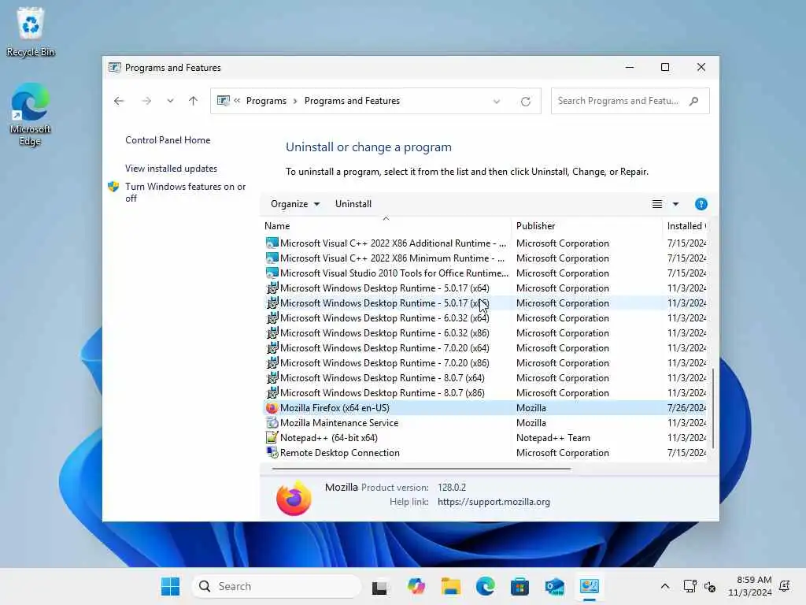Click the Notepad++ Team publisher cell

pyautogui.click(x=553, y=438)
